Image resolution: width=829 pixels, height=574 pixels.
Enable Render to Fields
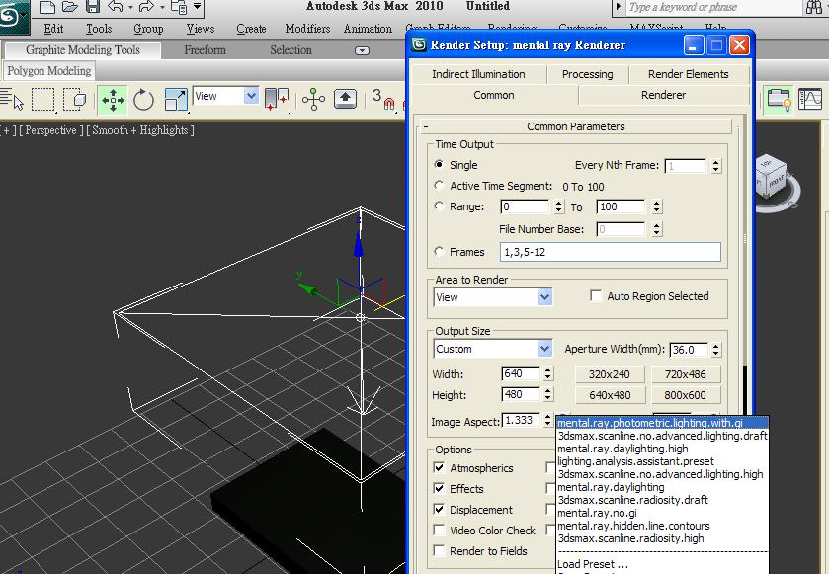[x=439, y=550]
